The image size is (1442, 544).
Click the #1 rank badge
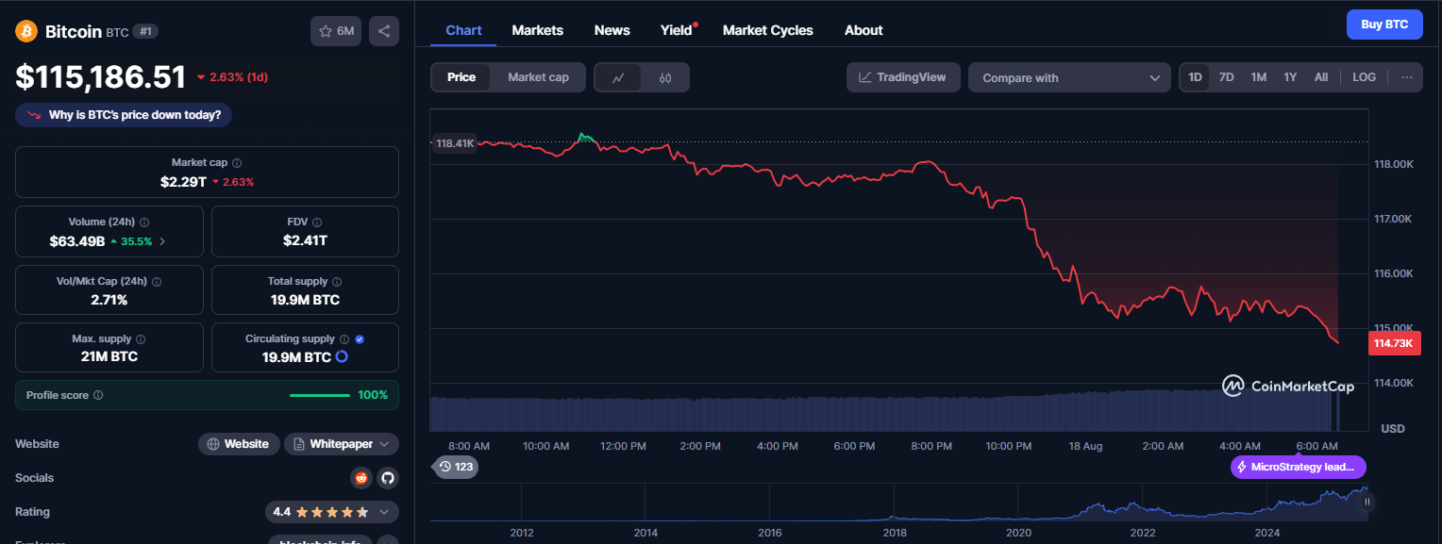[x=145, y=31]
